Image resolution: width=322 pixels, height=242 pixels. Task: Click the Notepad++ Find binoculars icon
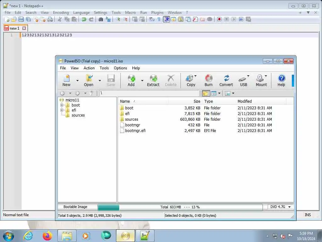pyautogui.click(x=101, y=19)
